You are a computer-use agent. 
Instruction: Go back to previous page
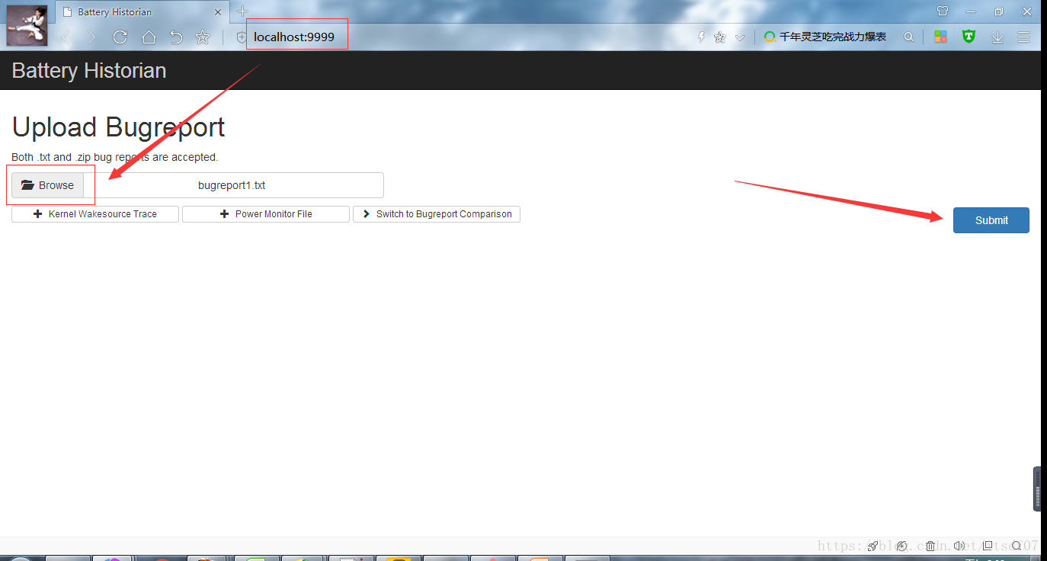[x=66, y=37]
